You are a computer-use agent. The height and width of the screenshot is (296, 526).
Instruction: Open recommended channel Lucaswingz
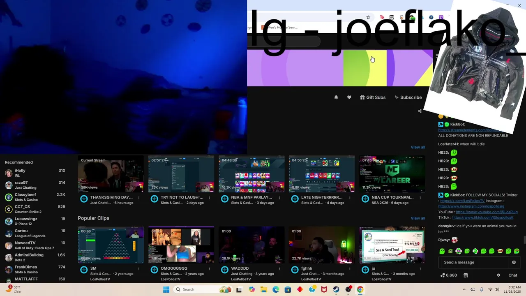coord(35,221)
